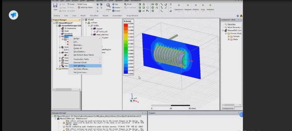The image size is (292, 131).
Task: Click Select by Name in the ribbon
Action: (x=85, y=7)
